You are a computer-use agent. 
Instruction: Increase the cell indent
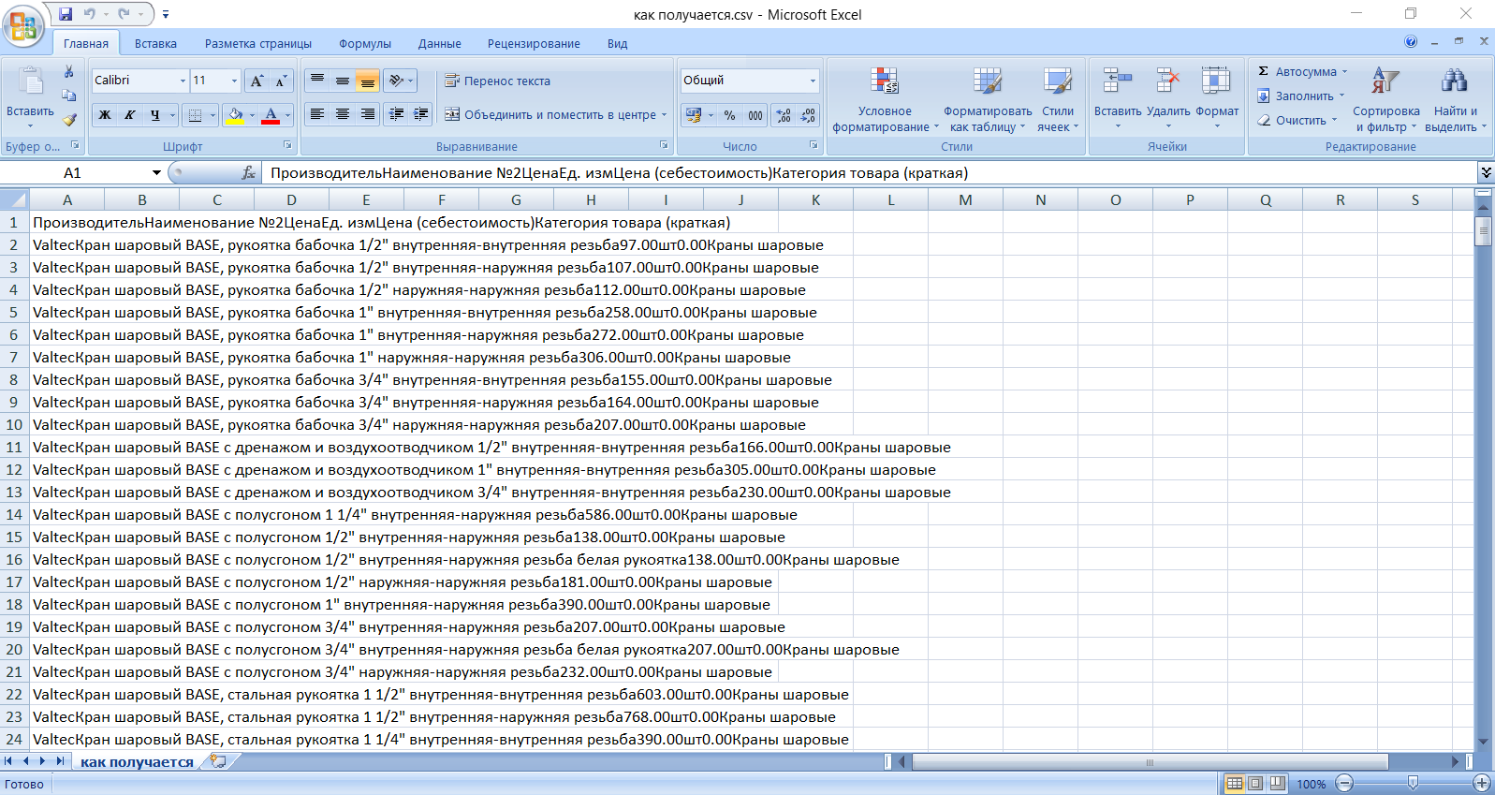(x=421, y=114)
